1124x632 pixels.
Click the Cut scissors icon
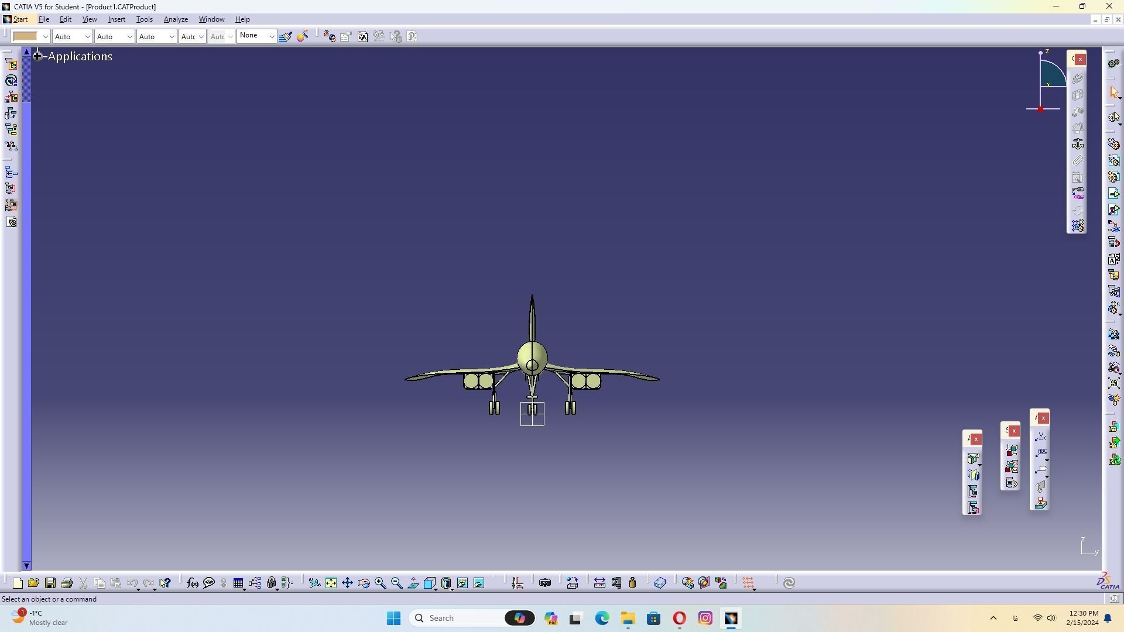tap(83, 583)
